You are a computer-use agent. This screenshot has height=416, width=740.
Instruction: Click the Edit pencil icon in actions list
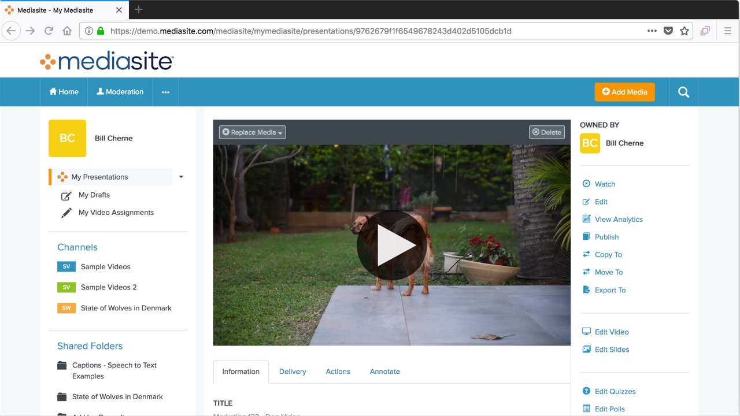586,202
